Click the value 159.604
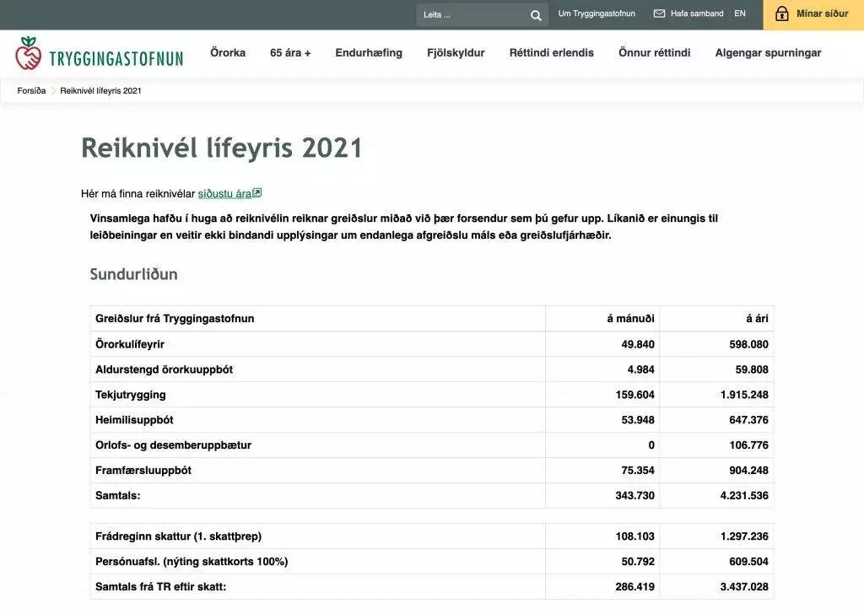The height and width of the screenshot is (609, 864). (x=634, y=395)
